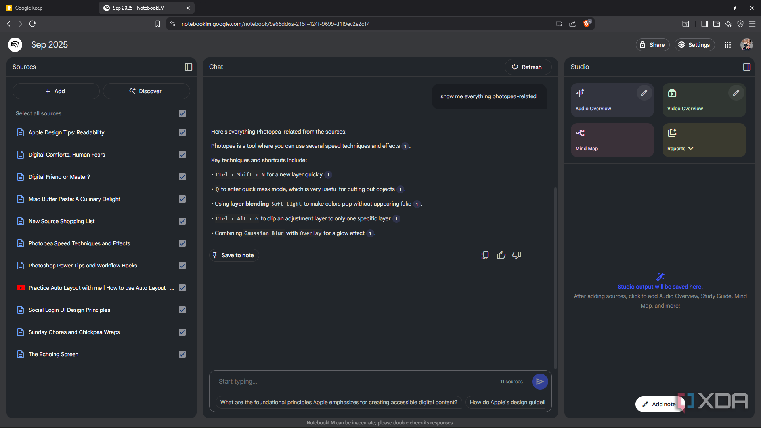Open a new browser tab
The height and width of the screenshot is (428, 761).
click(203, 8)
